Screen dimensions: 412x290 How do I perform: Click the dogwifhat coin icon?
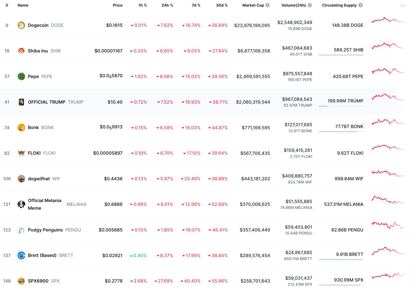21,179
